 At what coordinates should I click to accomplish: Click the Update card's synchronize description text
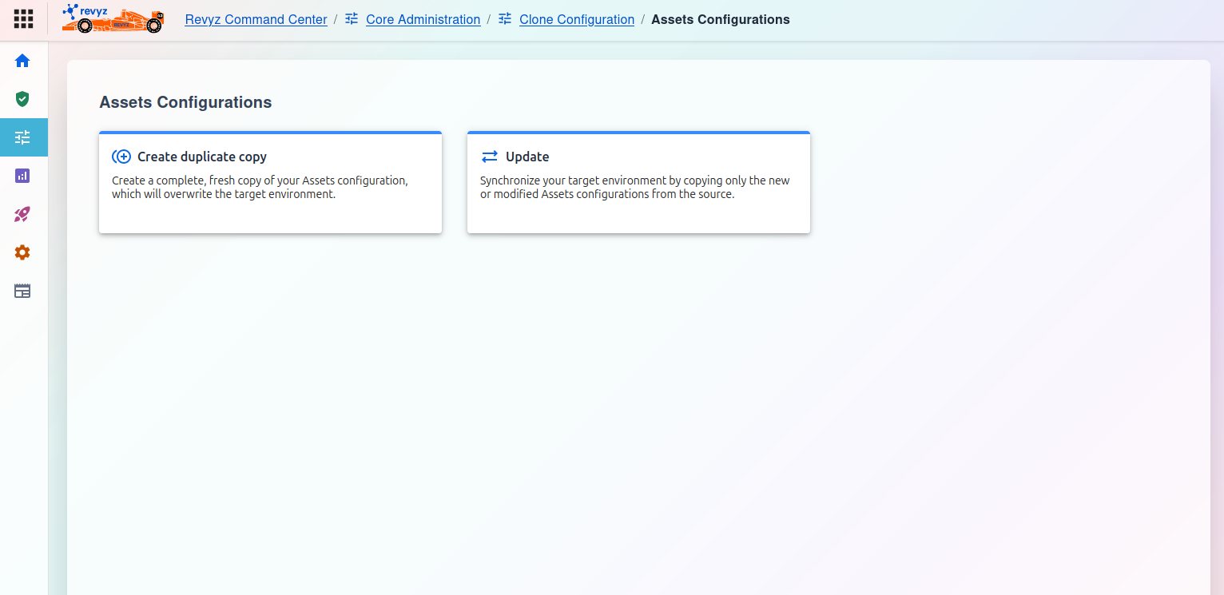pyautogui.click(x=634, y=187)
